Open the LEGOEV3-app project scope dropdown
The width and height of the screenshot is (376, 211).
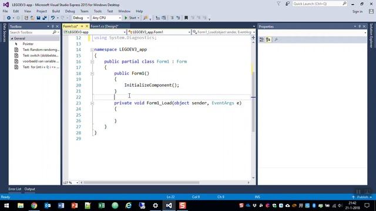coord(95,32)
